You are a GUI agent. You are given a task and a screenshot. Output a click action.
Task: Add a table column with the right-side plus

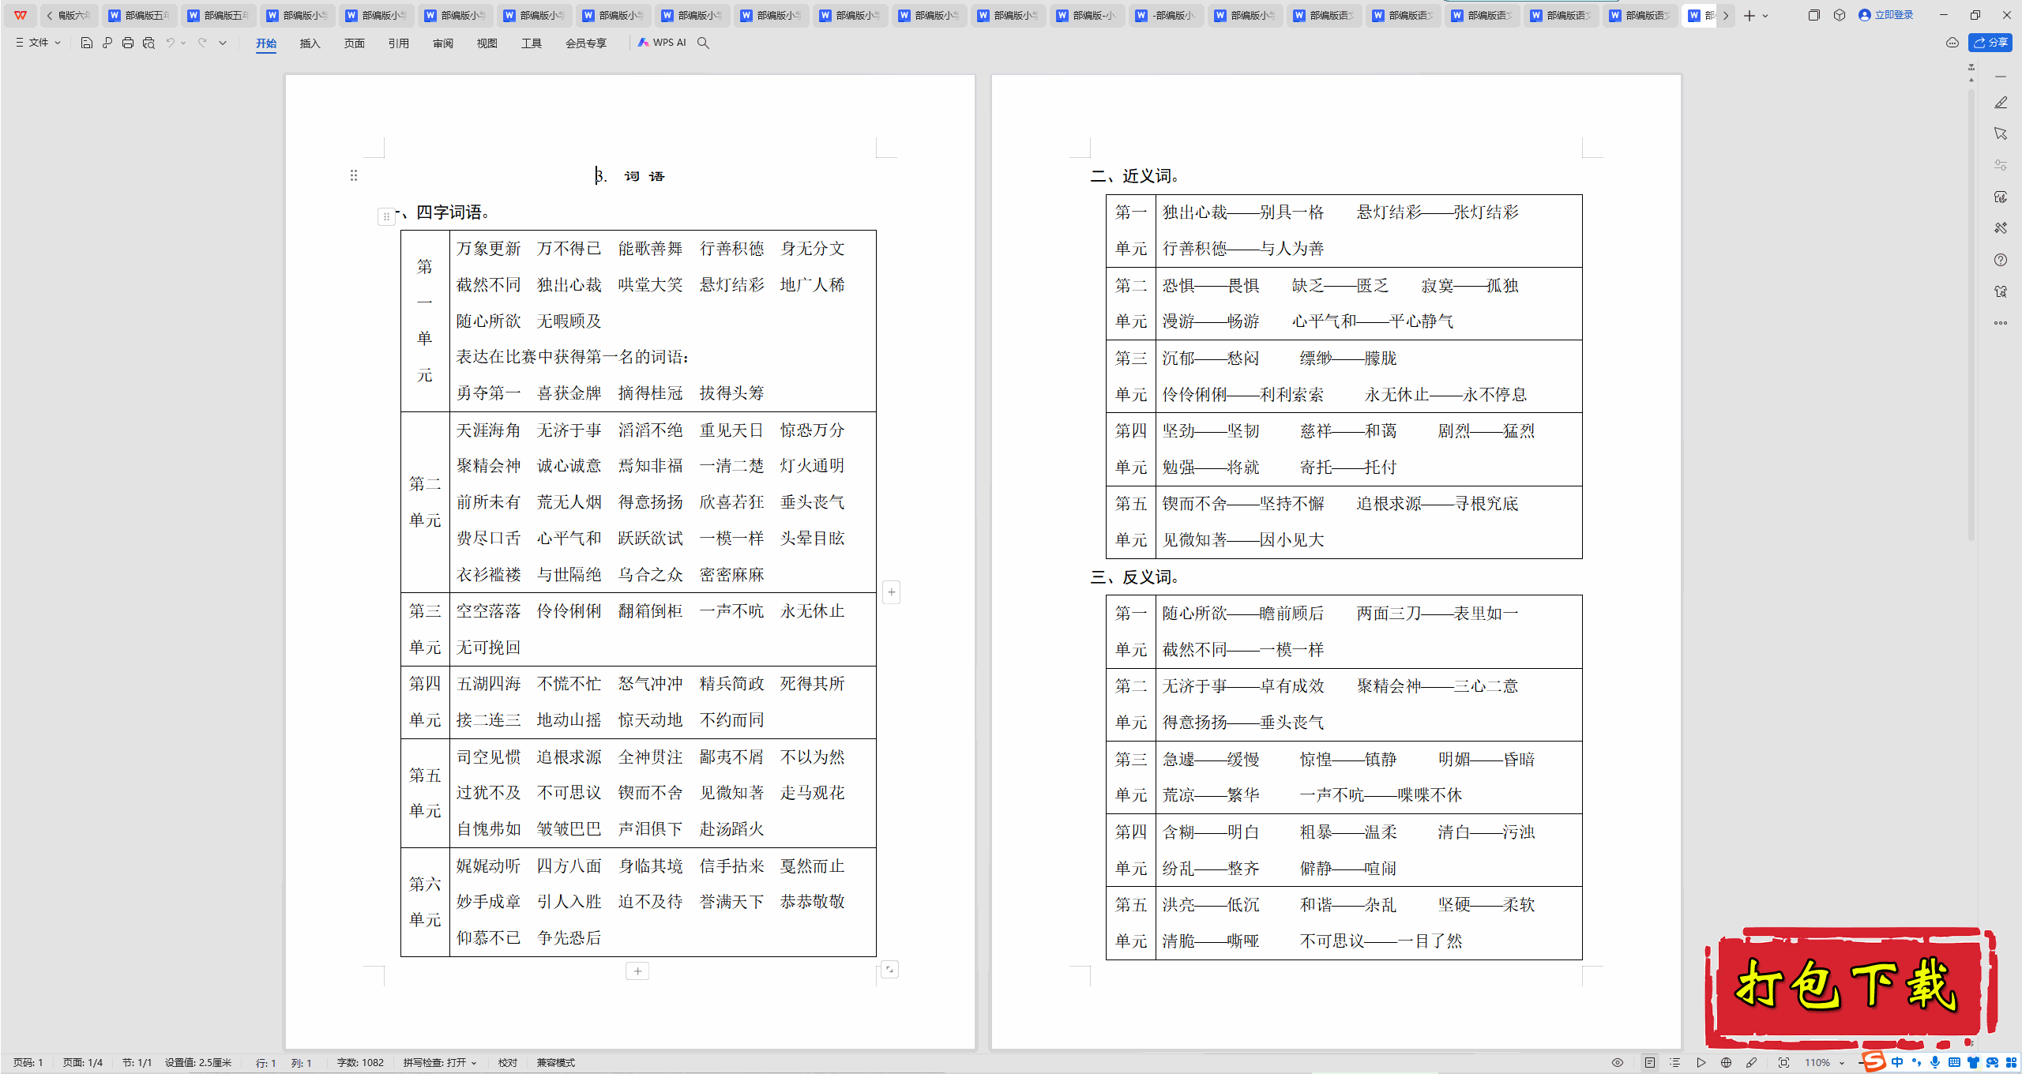click(x=891, y=592)
